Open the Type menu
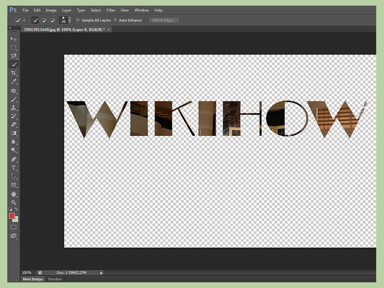Viewport: 384px width, 288px height. coord(81,10)
